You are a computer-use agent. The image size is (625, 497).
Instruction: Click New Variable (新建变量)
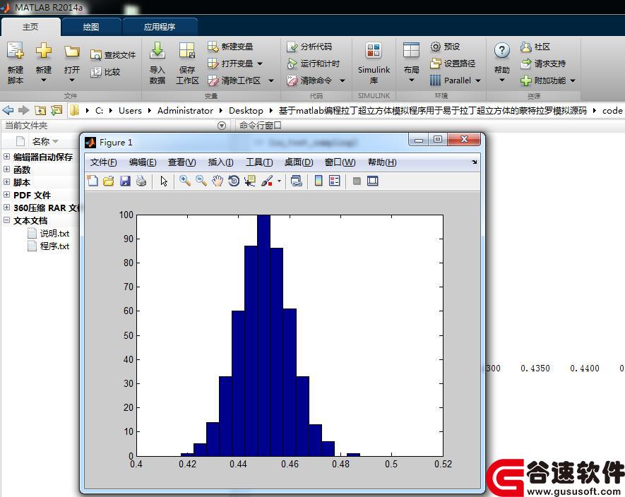(x=230, y=47)
